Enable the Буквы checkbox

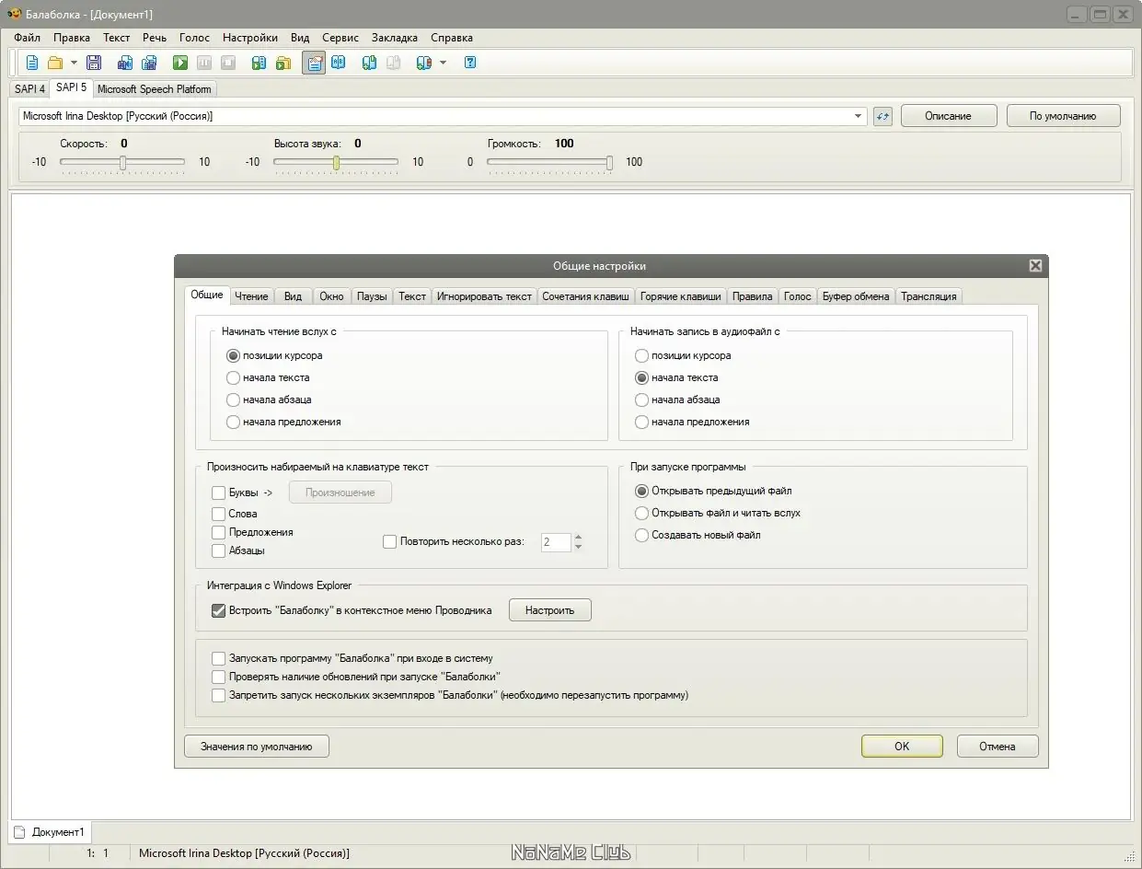219,492
